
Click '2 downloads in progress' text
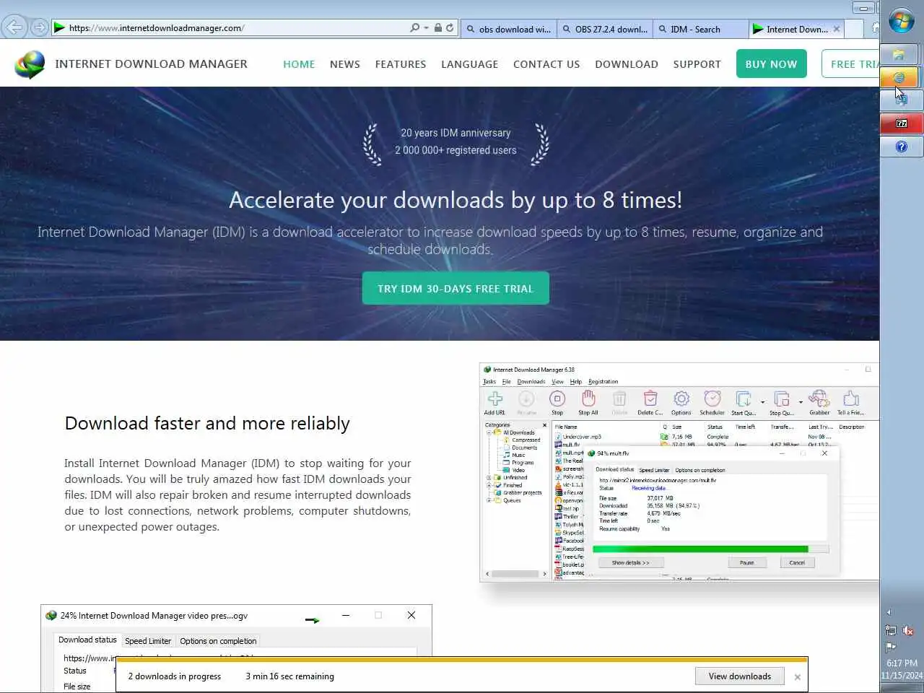(175, 676)
